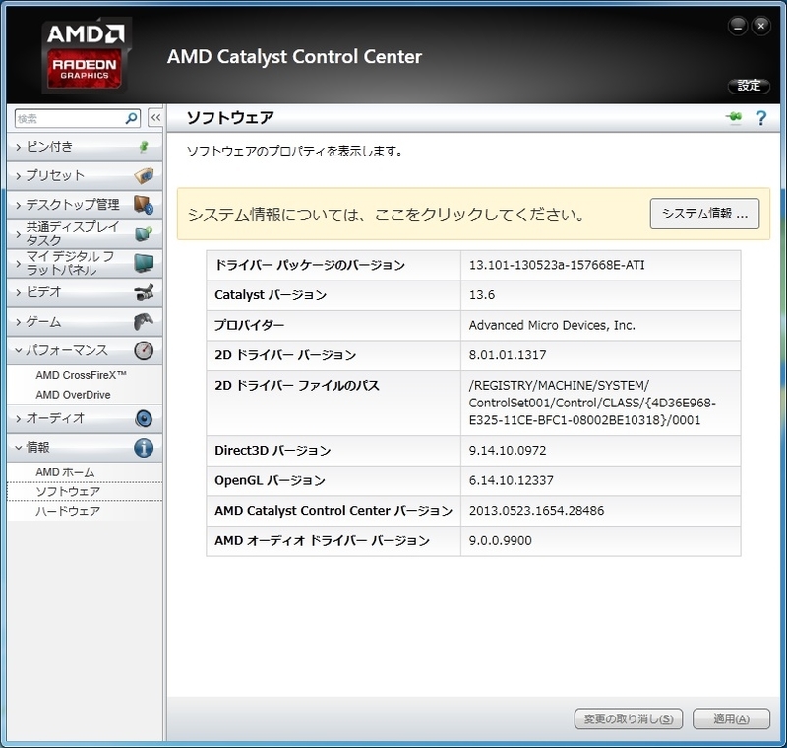Expand the オーディオ section
This screenshot has height=748, width=787.
pos(85,418)
